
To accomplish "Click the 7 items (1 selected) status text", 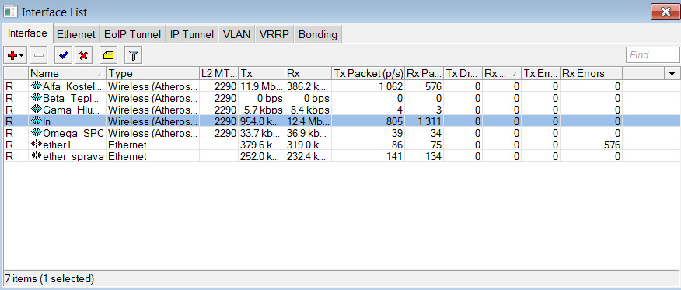I will coord(49,278).
